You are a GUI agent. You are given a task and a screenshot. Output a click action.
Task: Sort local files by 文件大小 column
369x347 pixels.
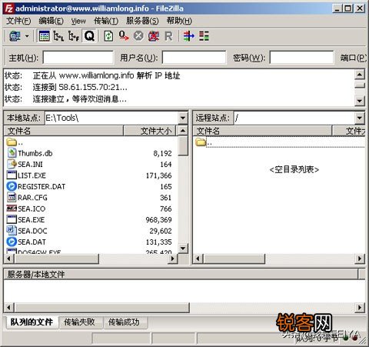tap(150, 131)
